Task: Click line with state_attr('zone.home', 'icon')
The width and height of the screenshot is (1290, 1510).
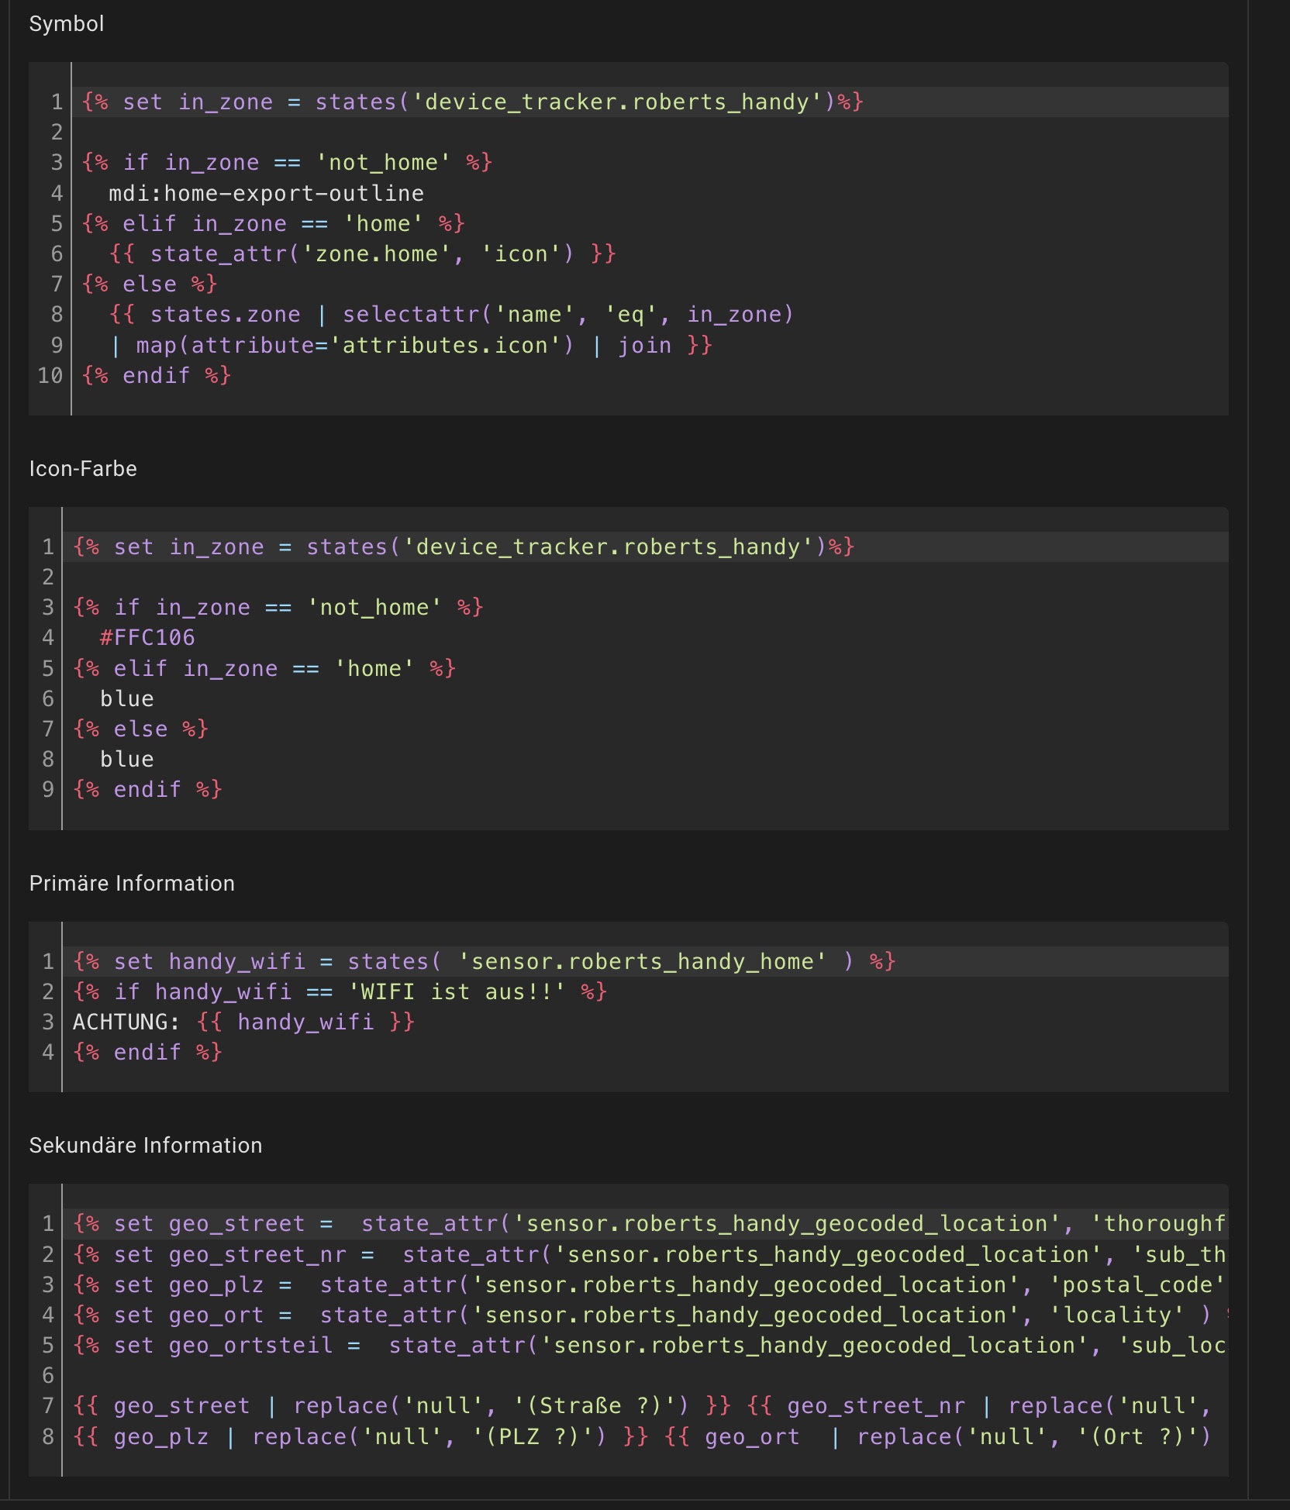Action: pos(362,253)
